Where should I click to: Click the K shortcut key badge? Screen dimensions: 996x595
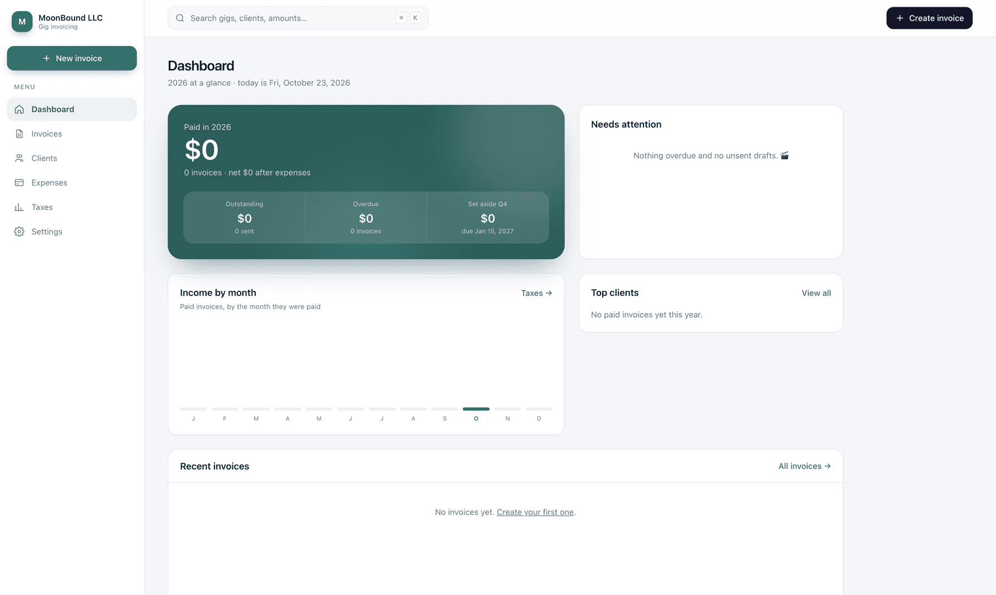pos(415,18)
